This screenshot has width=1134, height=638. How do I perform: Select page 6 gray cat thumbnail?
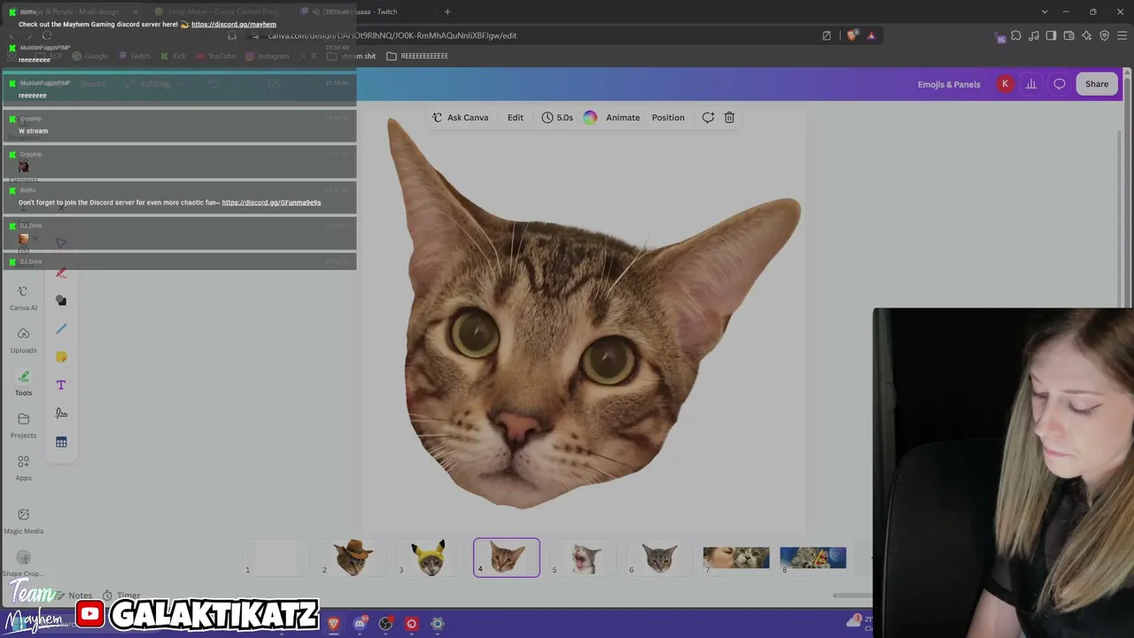[660, 557]
